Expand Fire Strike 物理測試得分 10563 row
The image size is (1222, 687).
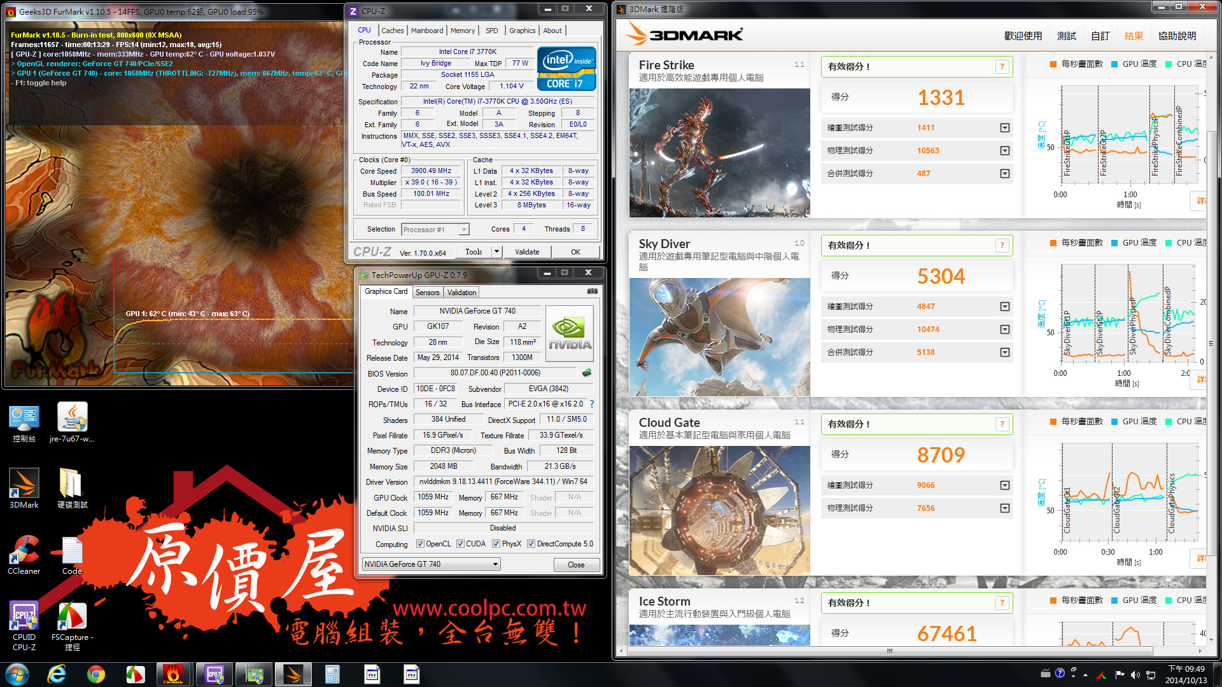pos(1005,151)
